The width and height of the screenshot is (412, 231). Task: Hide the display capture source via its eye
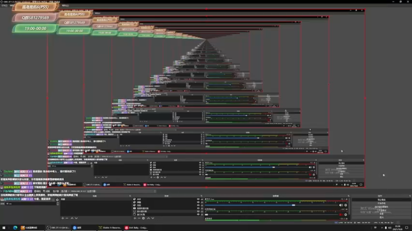(198, 211)
